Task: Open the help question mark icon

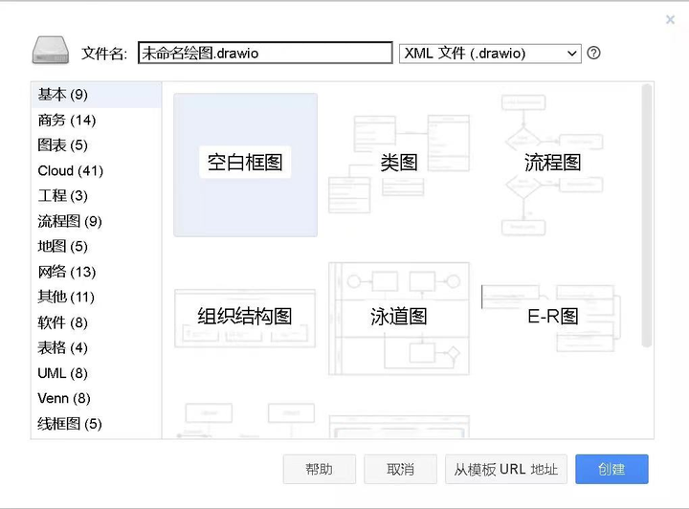Action: coord(593,54)
